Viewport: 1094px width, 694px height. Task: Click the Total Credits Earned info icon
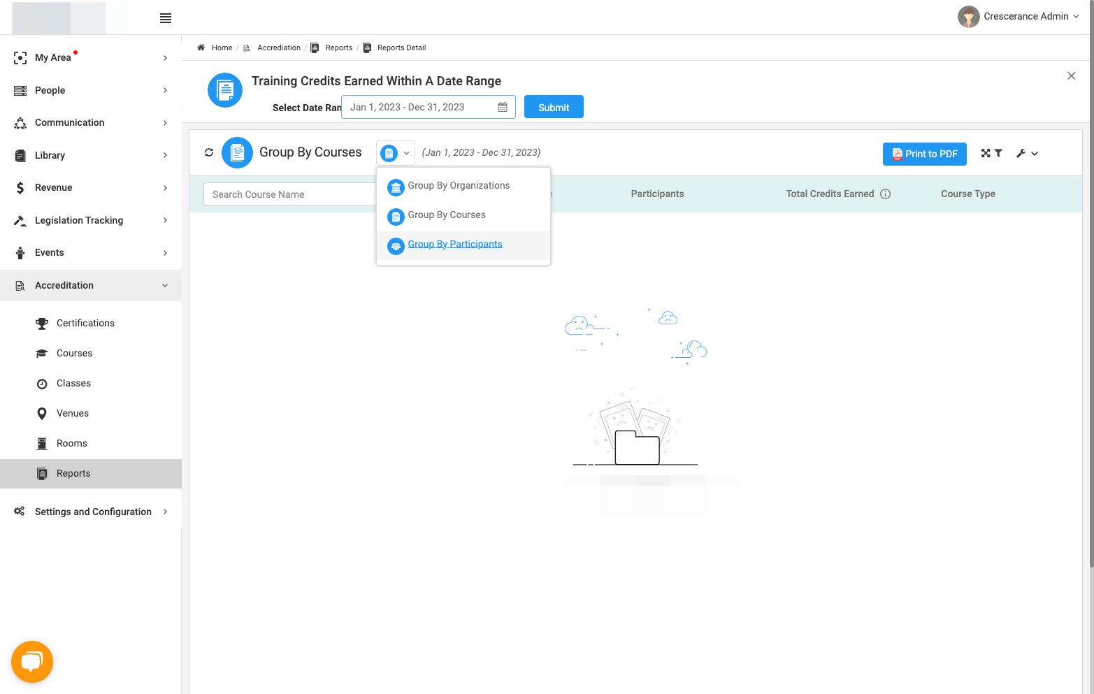886,194
